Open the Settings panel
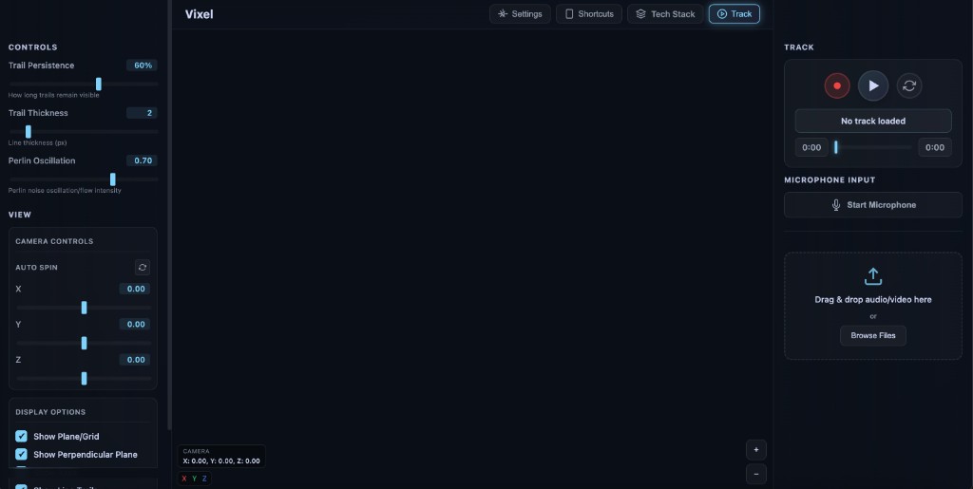This screenshot has height=489, width=973. 520,13
